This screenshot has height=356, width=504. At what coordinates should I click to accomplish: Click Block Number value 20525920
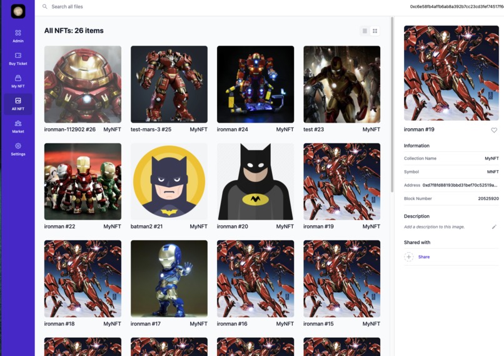coord(488,198)
